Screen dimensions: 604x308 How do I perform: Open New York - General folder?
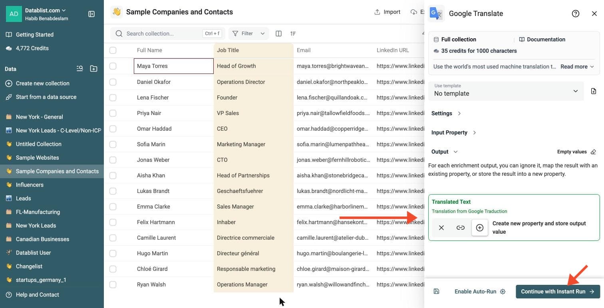39,117
